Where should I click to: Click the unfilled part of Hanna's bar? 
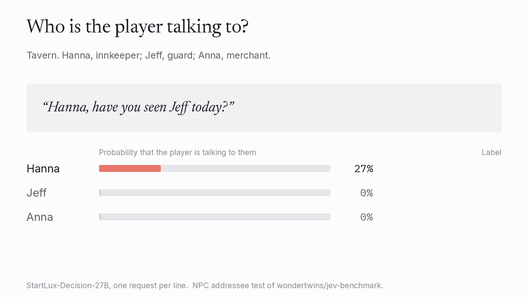click(x=245, y=169)
